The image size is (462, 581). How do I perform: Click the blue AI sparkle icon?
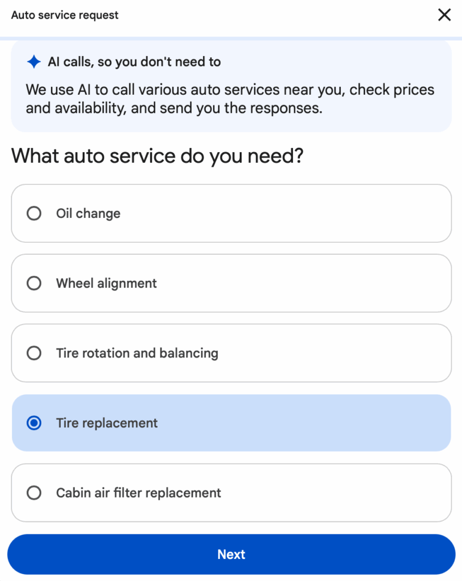[x=34, y=62]
